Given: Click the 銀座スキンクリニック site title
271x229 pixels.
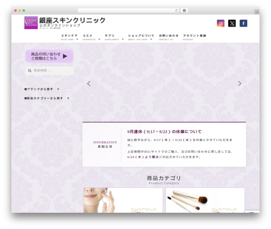Looking at the screenshot, I should [x=72, y=20].
